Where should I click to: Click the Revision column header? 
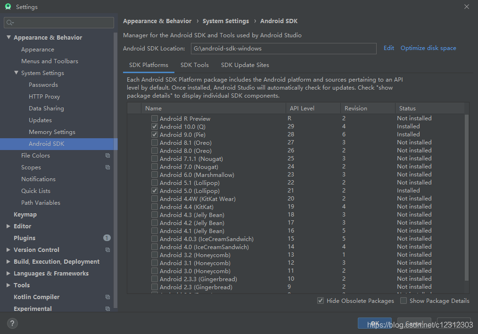368,109
